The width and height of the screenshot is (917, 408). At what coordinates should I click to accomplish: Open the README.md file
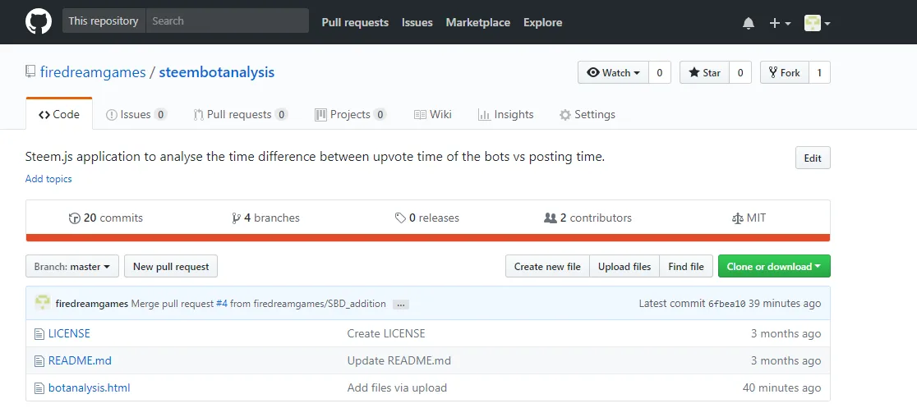pyautogui.click(x=80, y=360)
